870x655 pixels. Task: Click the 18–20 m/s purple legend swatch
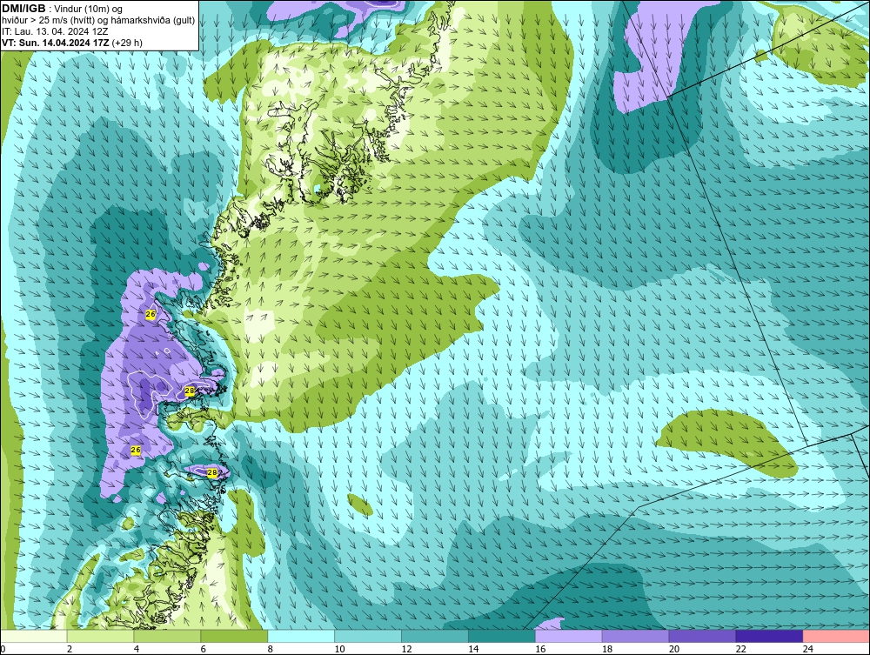(635, 636)
